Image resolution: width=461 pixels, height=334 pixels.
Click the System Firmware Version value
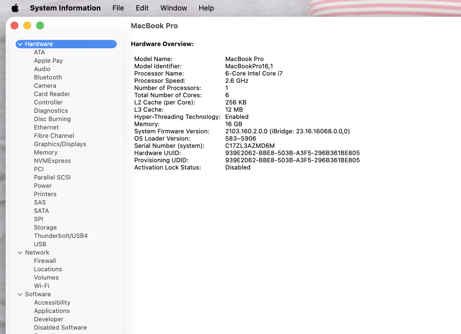287,132
